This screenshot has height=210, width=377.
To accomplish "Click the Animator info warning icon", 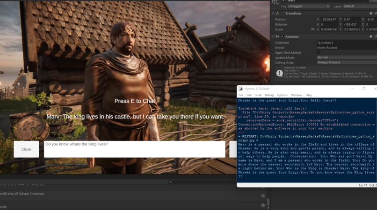I will [x=279, y=73].
